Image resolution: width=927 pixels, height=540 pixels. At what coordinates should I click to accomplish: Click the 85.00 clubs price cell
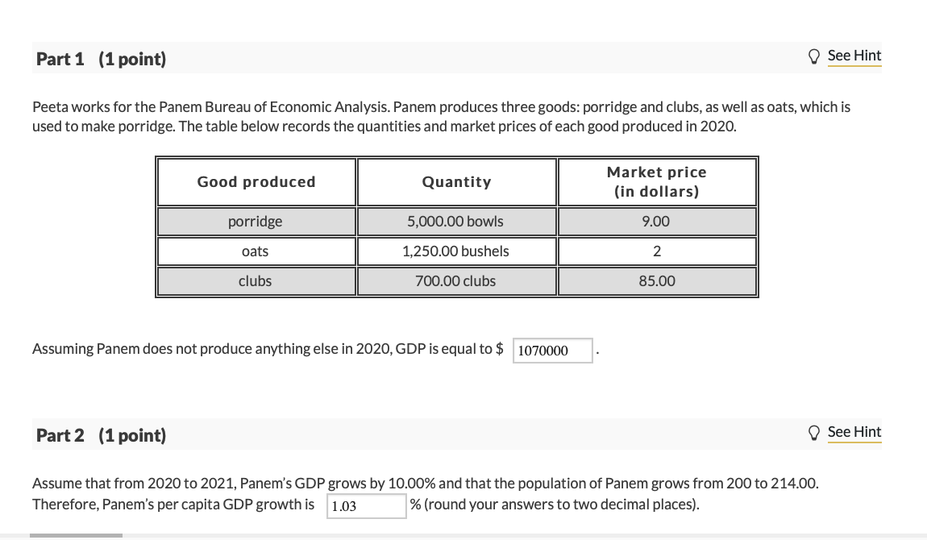[656, 281]
